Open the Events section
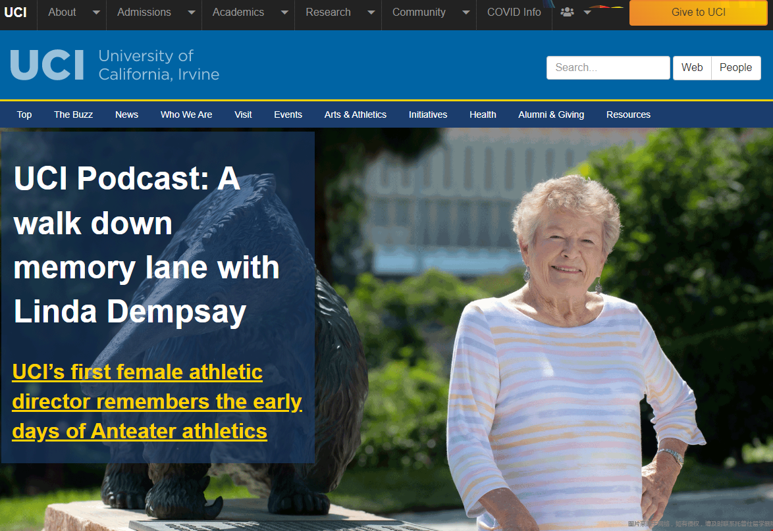This screenshot has width=773, height=531. 288,114
